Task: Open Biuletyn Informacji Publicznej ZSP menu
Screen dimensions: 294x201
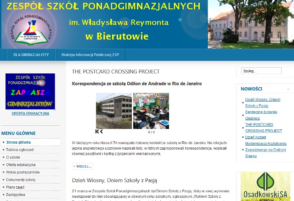Action: point(90,55)
